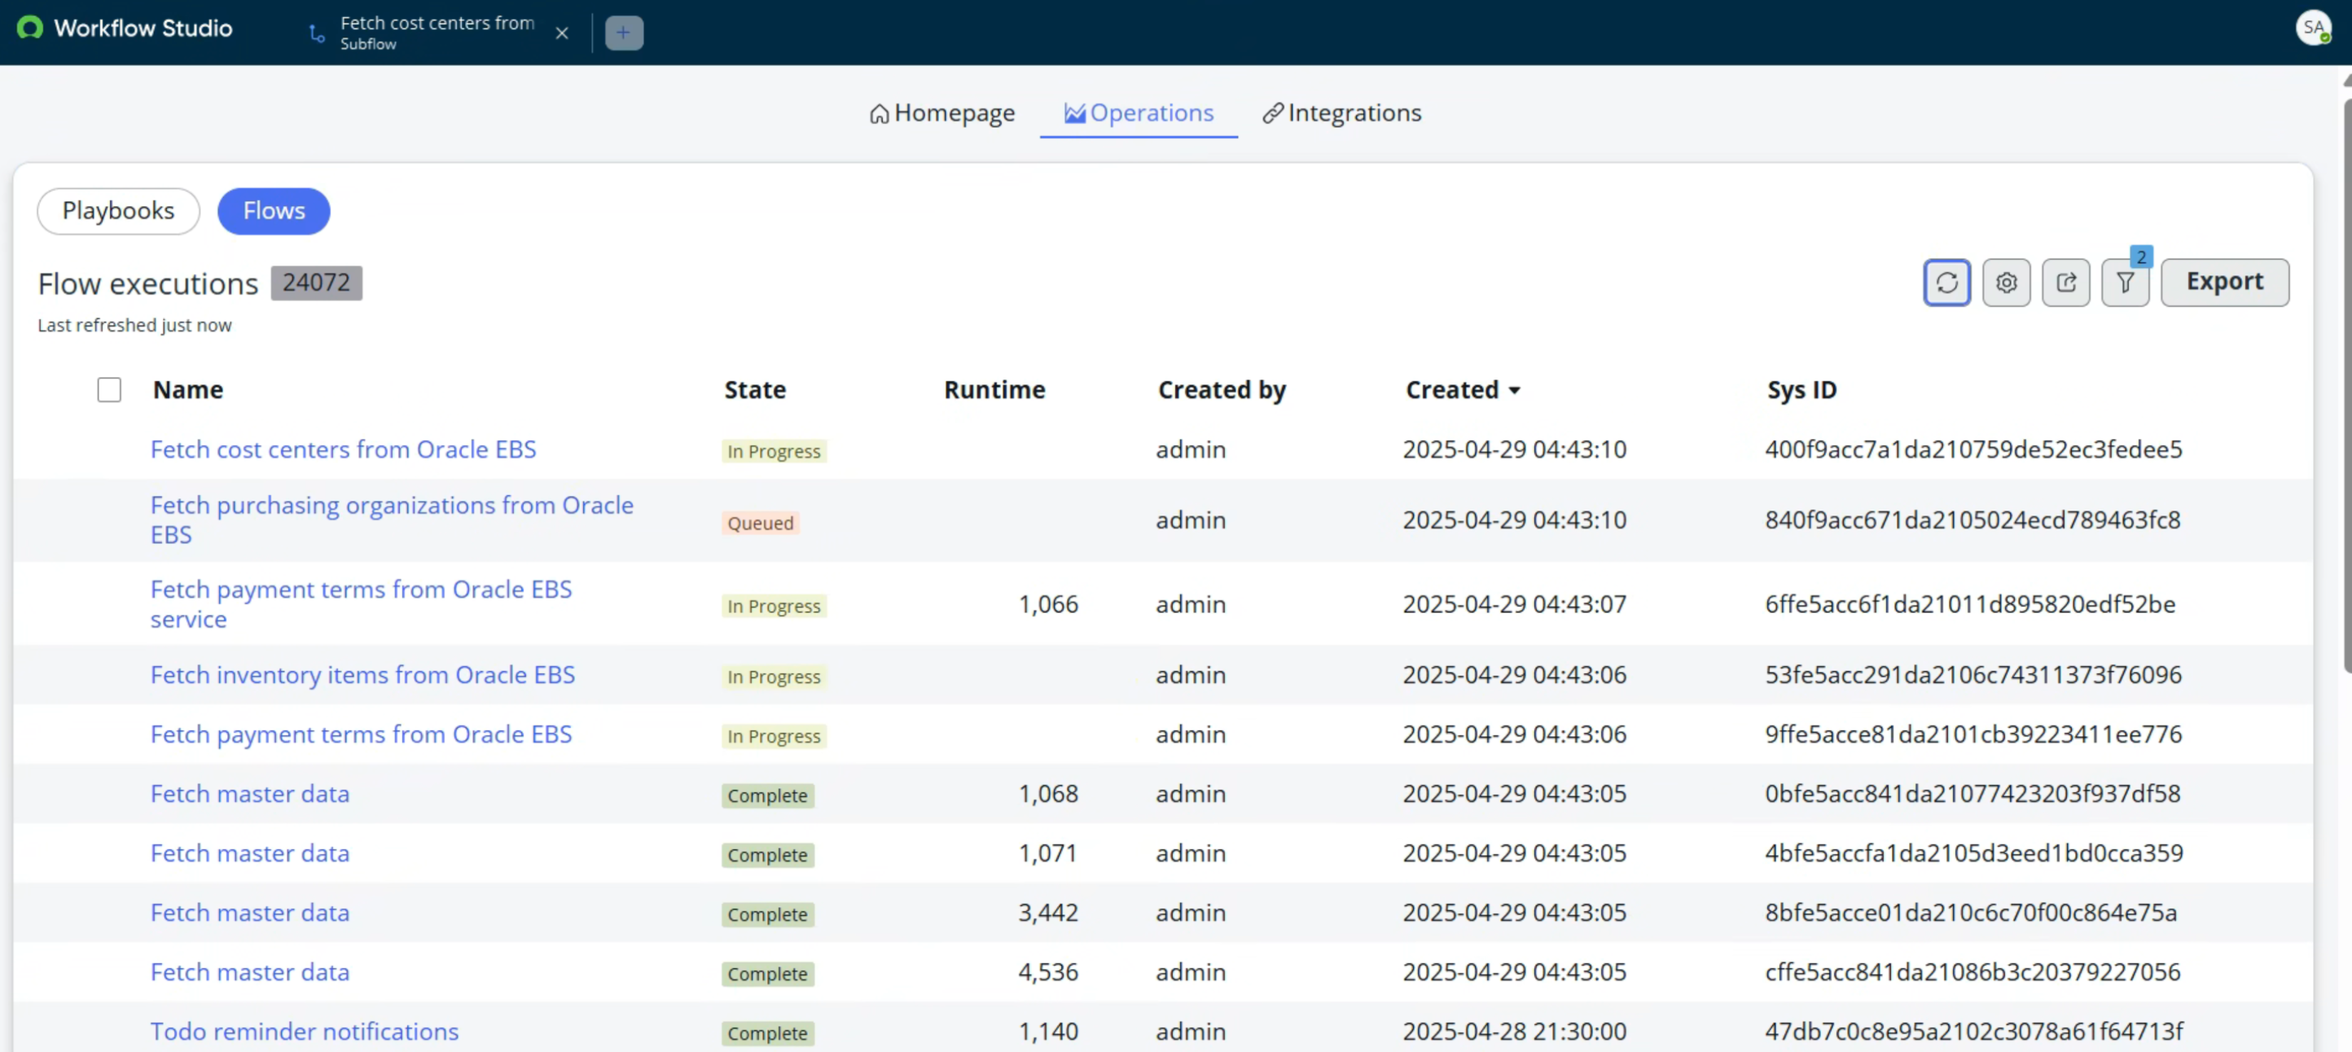
Task: Select the Operations tab
Action: pyautogui.click(x=1139, y=113)
